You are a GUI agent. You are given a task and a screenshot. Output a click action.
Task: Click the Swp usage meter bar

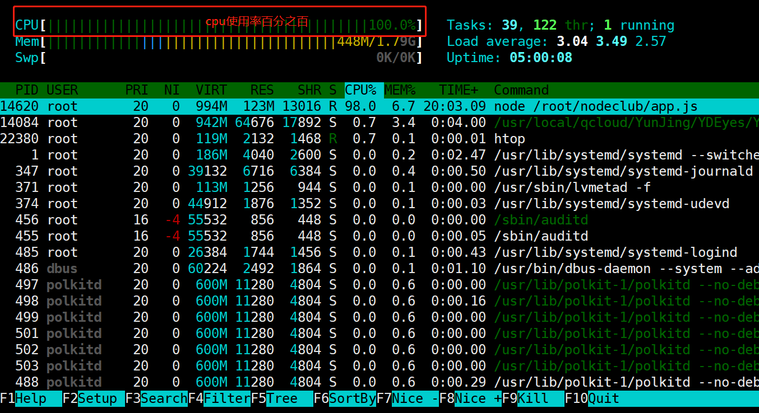tap(219, 58)
